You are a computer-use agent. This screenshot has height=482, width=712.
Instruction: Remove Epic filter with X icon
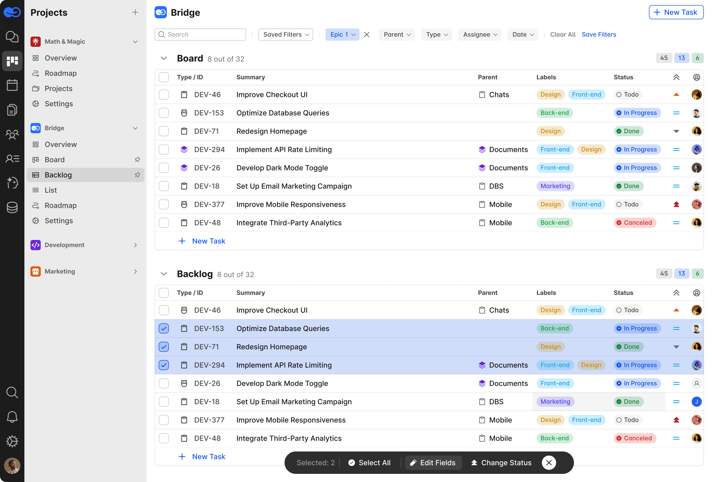coord(367,35)
